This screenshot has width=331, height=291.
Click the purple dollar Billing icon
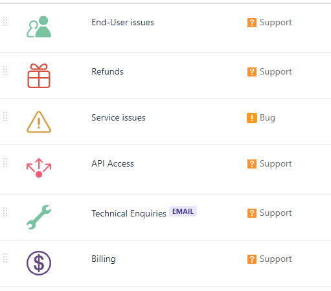[39, 263]
